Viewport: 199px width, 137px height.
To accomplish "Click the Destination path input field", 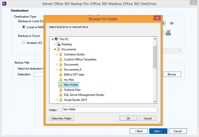I will coord(38,74).
